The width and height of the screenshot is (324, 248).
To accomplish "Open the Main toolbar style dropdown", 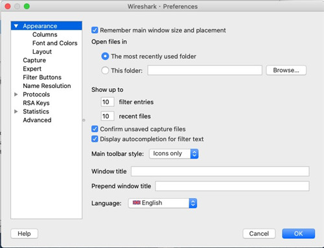I will pyautogui.click(x=174, y=153).
